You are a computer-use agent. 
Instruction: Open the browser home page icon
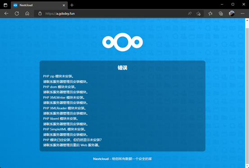[27, 13]
